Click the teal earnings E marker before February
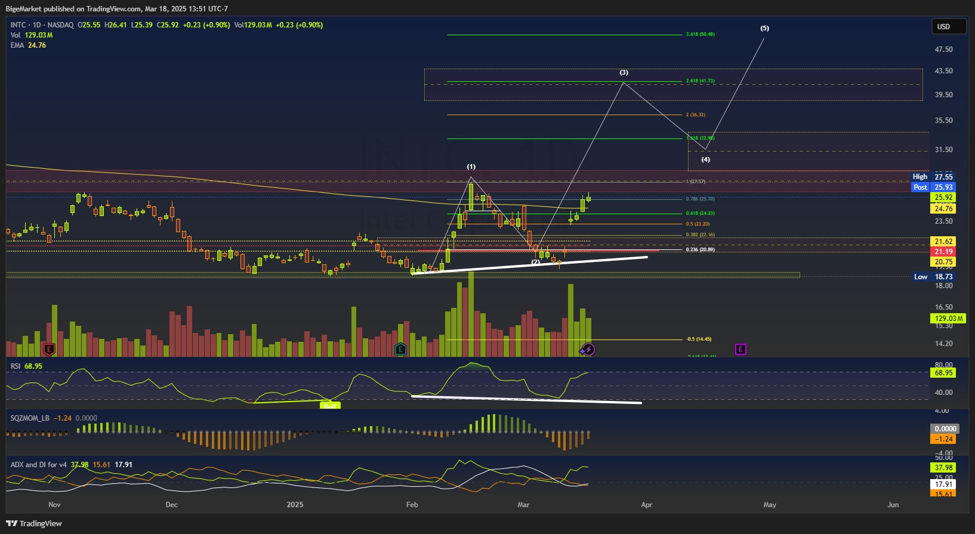The height and width of the screenshot is (534, 975). click(400, 349)
